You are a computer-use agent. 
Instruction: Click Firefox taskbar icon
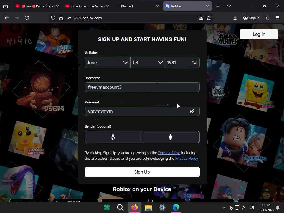point(134,207)
